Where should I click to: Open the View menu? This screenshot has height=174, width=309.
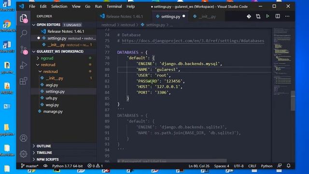click(x=76, y=6)
